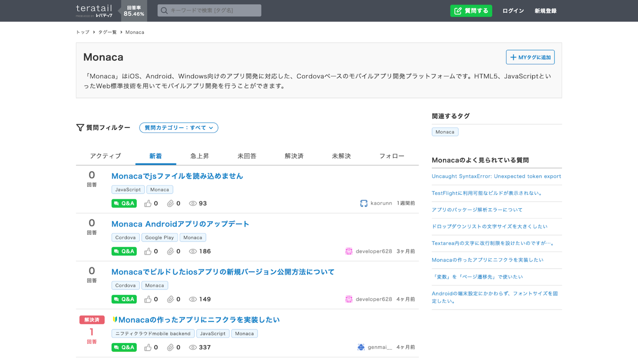Open the 未解決 tab

pos(341,156)
